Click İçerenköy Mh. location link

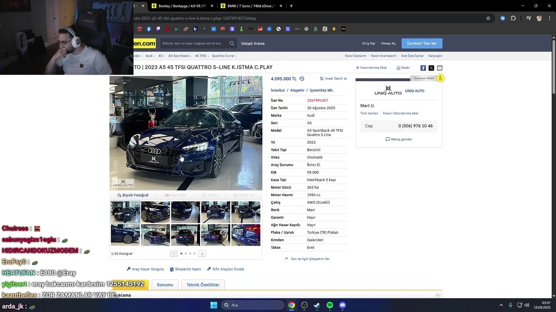(321, 91)
